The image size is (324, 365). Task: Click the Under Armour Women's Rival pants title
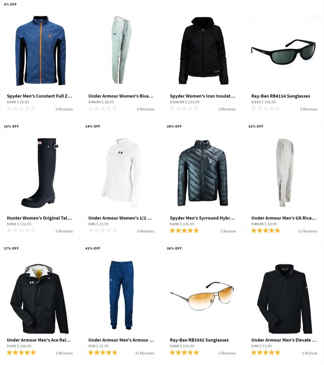coord(121,96)
